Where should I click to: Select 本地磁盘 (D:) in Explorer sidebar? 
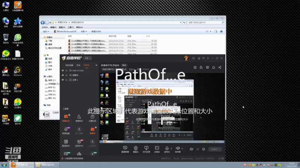[52, 84]
